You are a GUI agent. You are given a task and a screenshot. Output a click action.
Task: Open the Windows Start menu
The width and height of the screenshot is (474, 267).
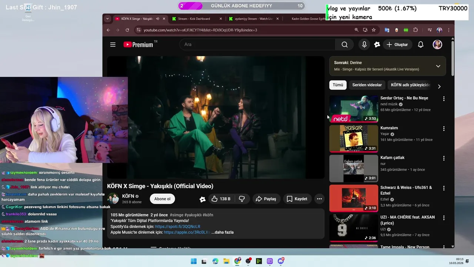tap(193, 261)
